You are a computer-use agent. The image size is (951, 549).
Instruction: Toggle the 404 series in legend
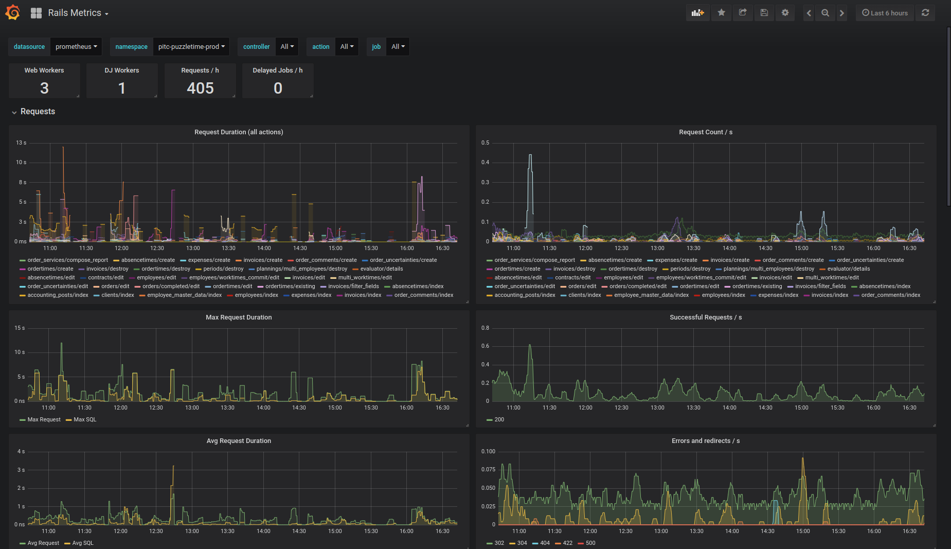point(541,543)
